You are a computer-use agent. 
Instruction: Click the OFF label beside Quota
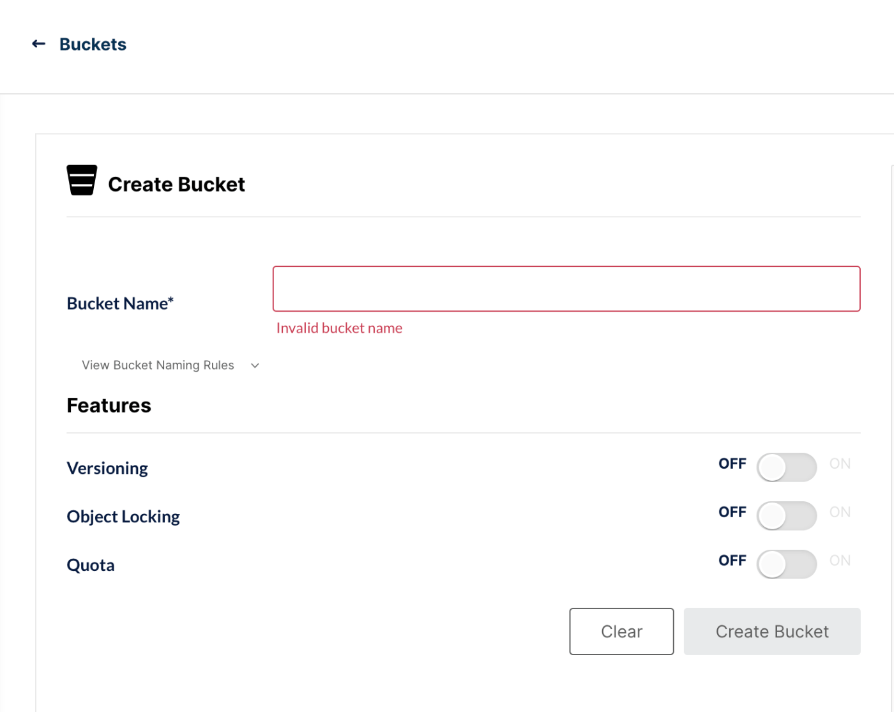coord(732,561)
